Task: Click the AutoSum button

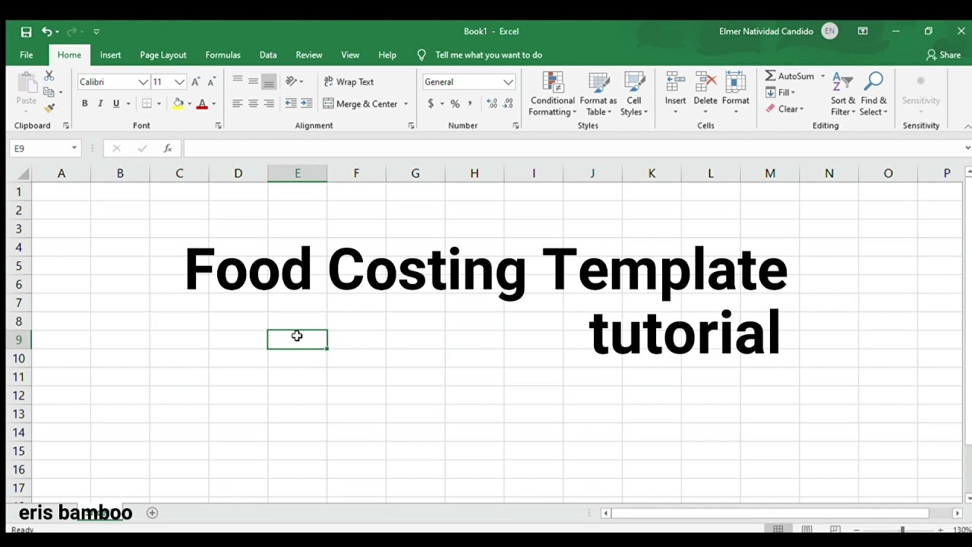Action: click(790, 76)
